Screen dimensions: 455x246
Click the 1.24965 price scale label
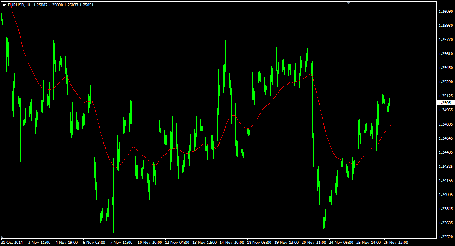tap(446, 110)
